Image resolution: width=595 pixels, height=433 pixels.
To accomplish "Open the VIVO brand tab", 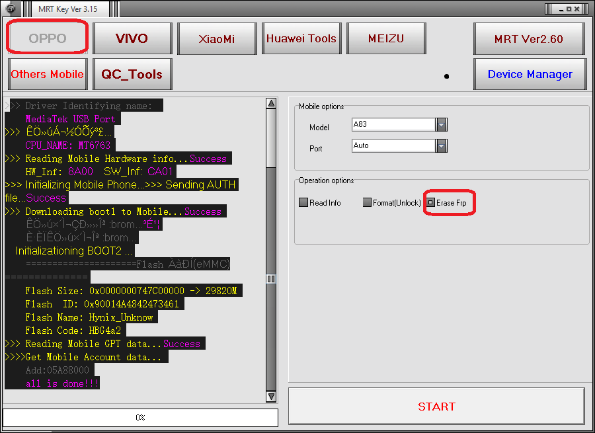I will pos(132,38).
